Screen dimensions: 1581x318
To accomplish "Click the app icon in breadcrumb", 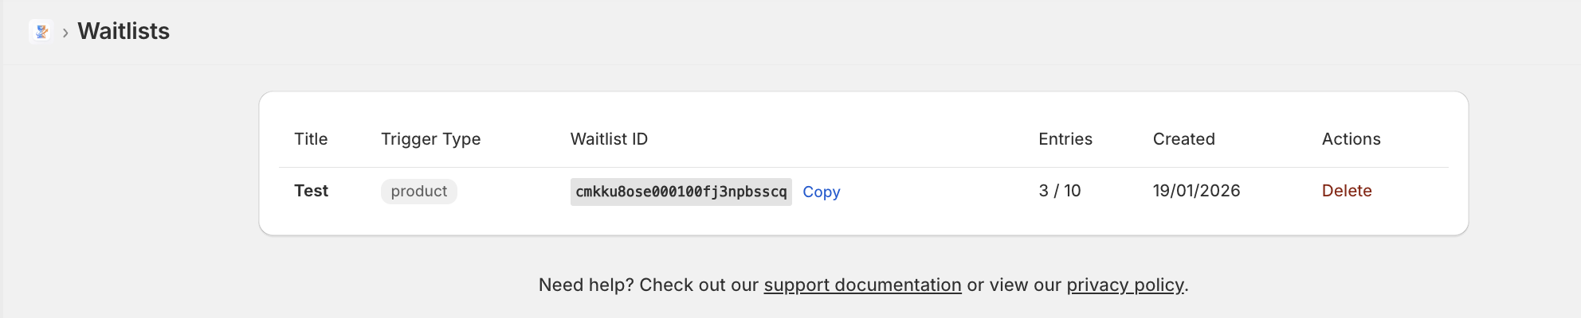I will click(x=41, y=31).
